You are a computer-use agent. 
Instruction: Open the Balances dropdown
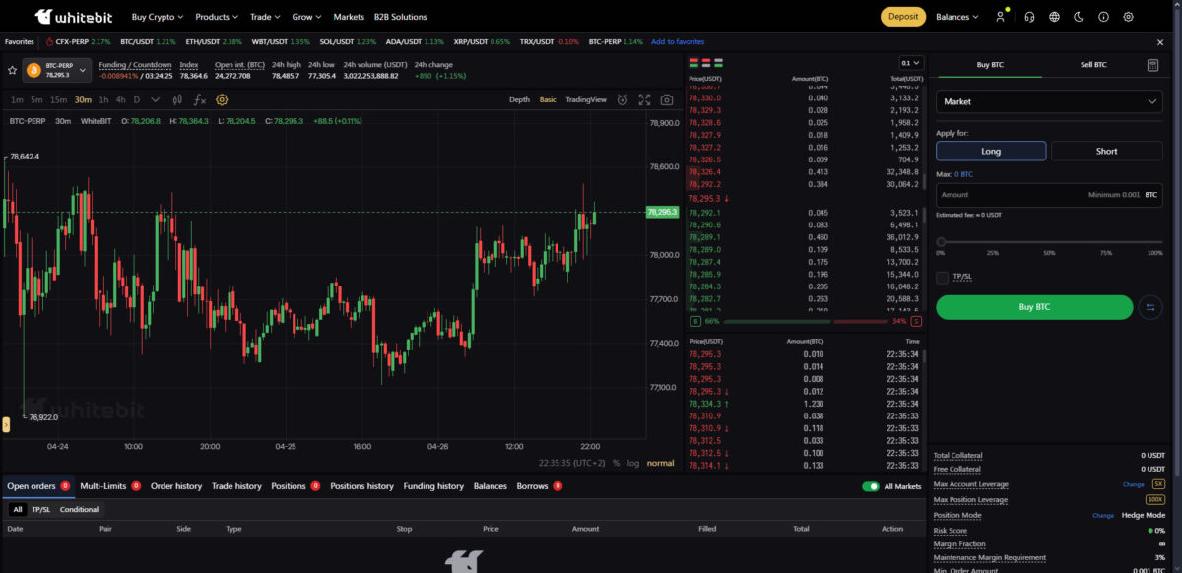click(957, 17)
